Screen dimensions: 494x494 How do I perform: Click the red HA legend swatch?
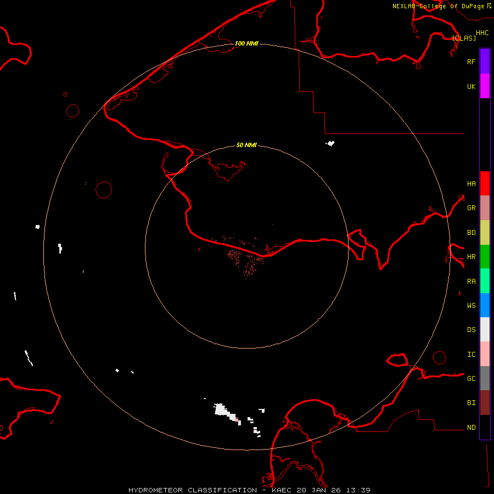(x=485, y=183)
